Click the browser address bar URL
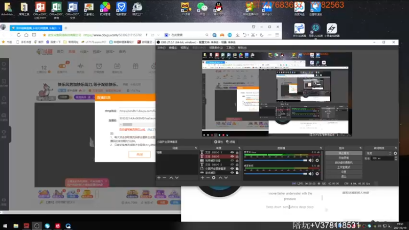The height and width of the screenshot is (230, 409). [x=112, y=35]
